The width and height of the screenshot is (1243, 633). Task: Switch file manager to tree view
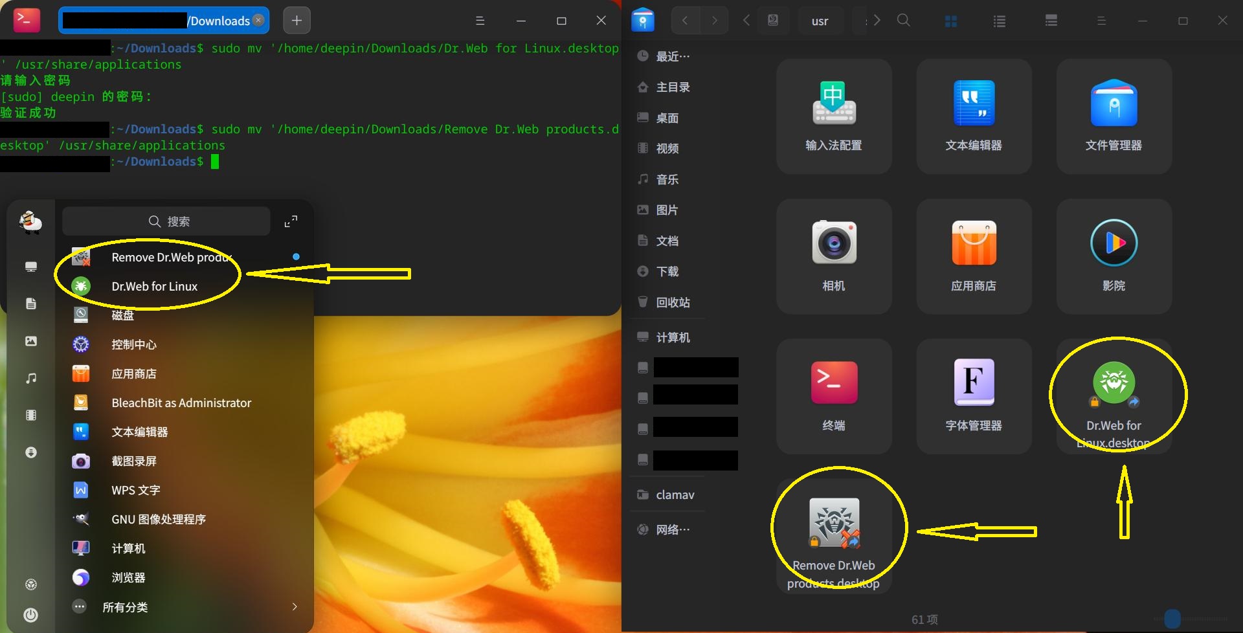[1051, 21]
